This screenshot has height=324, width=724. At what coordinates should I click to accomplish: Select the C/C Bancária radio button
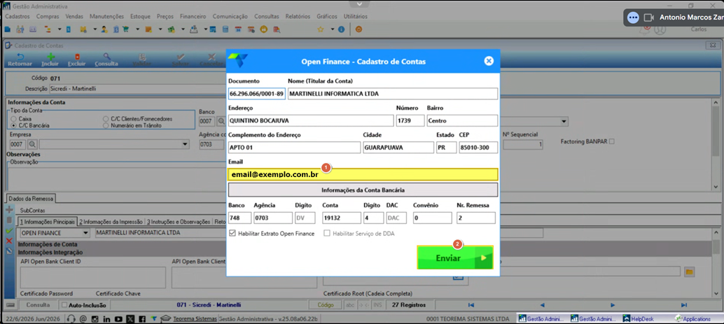pos(13,125)
